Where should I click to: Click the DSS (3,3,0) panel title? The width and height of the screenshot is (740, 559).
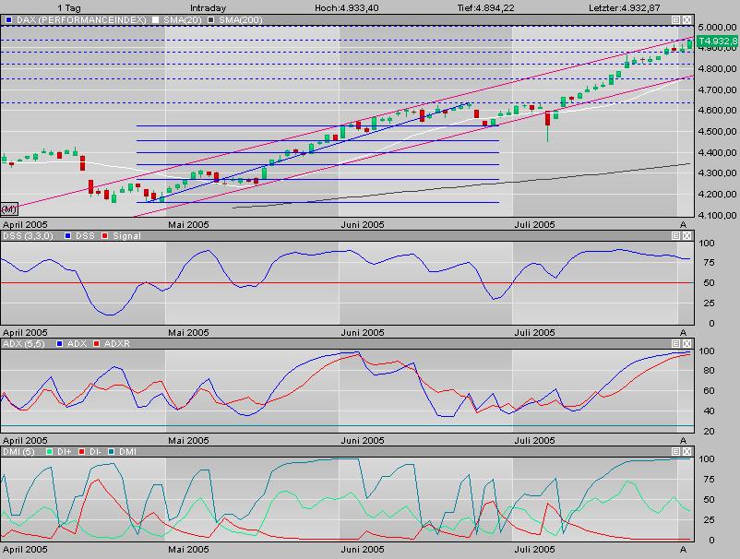28,236
